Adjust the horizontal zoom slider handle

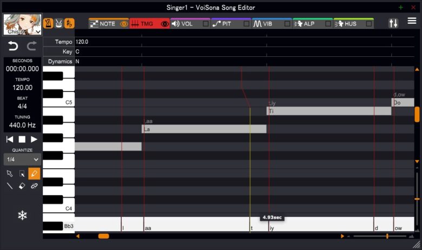pos(387,236)
